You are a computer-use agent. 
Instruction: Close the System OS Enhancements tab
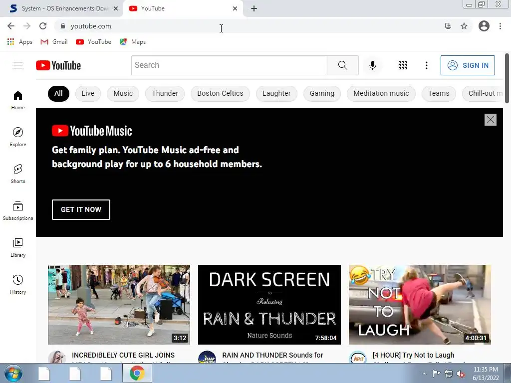click(x=116, y=8)
